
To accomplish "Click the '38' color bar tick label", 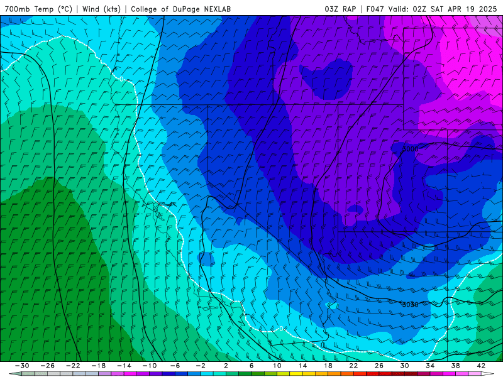I will 455,366.
